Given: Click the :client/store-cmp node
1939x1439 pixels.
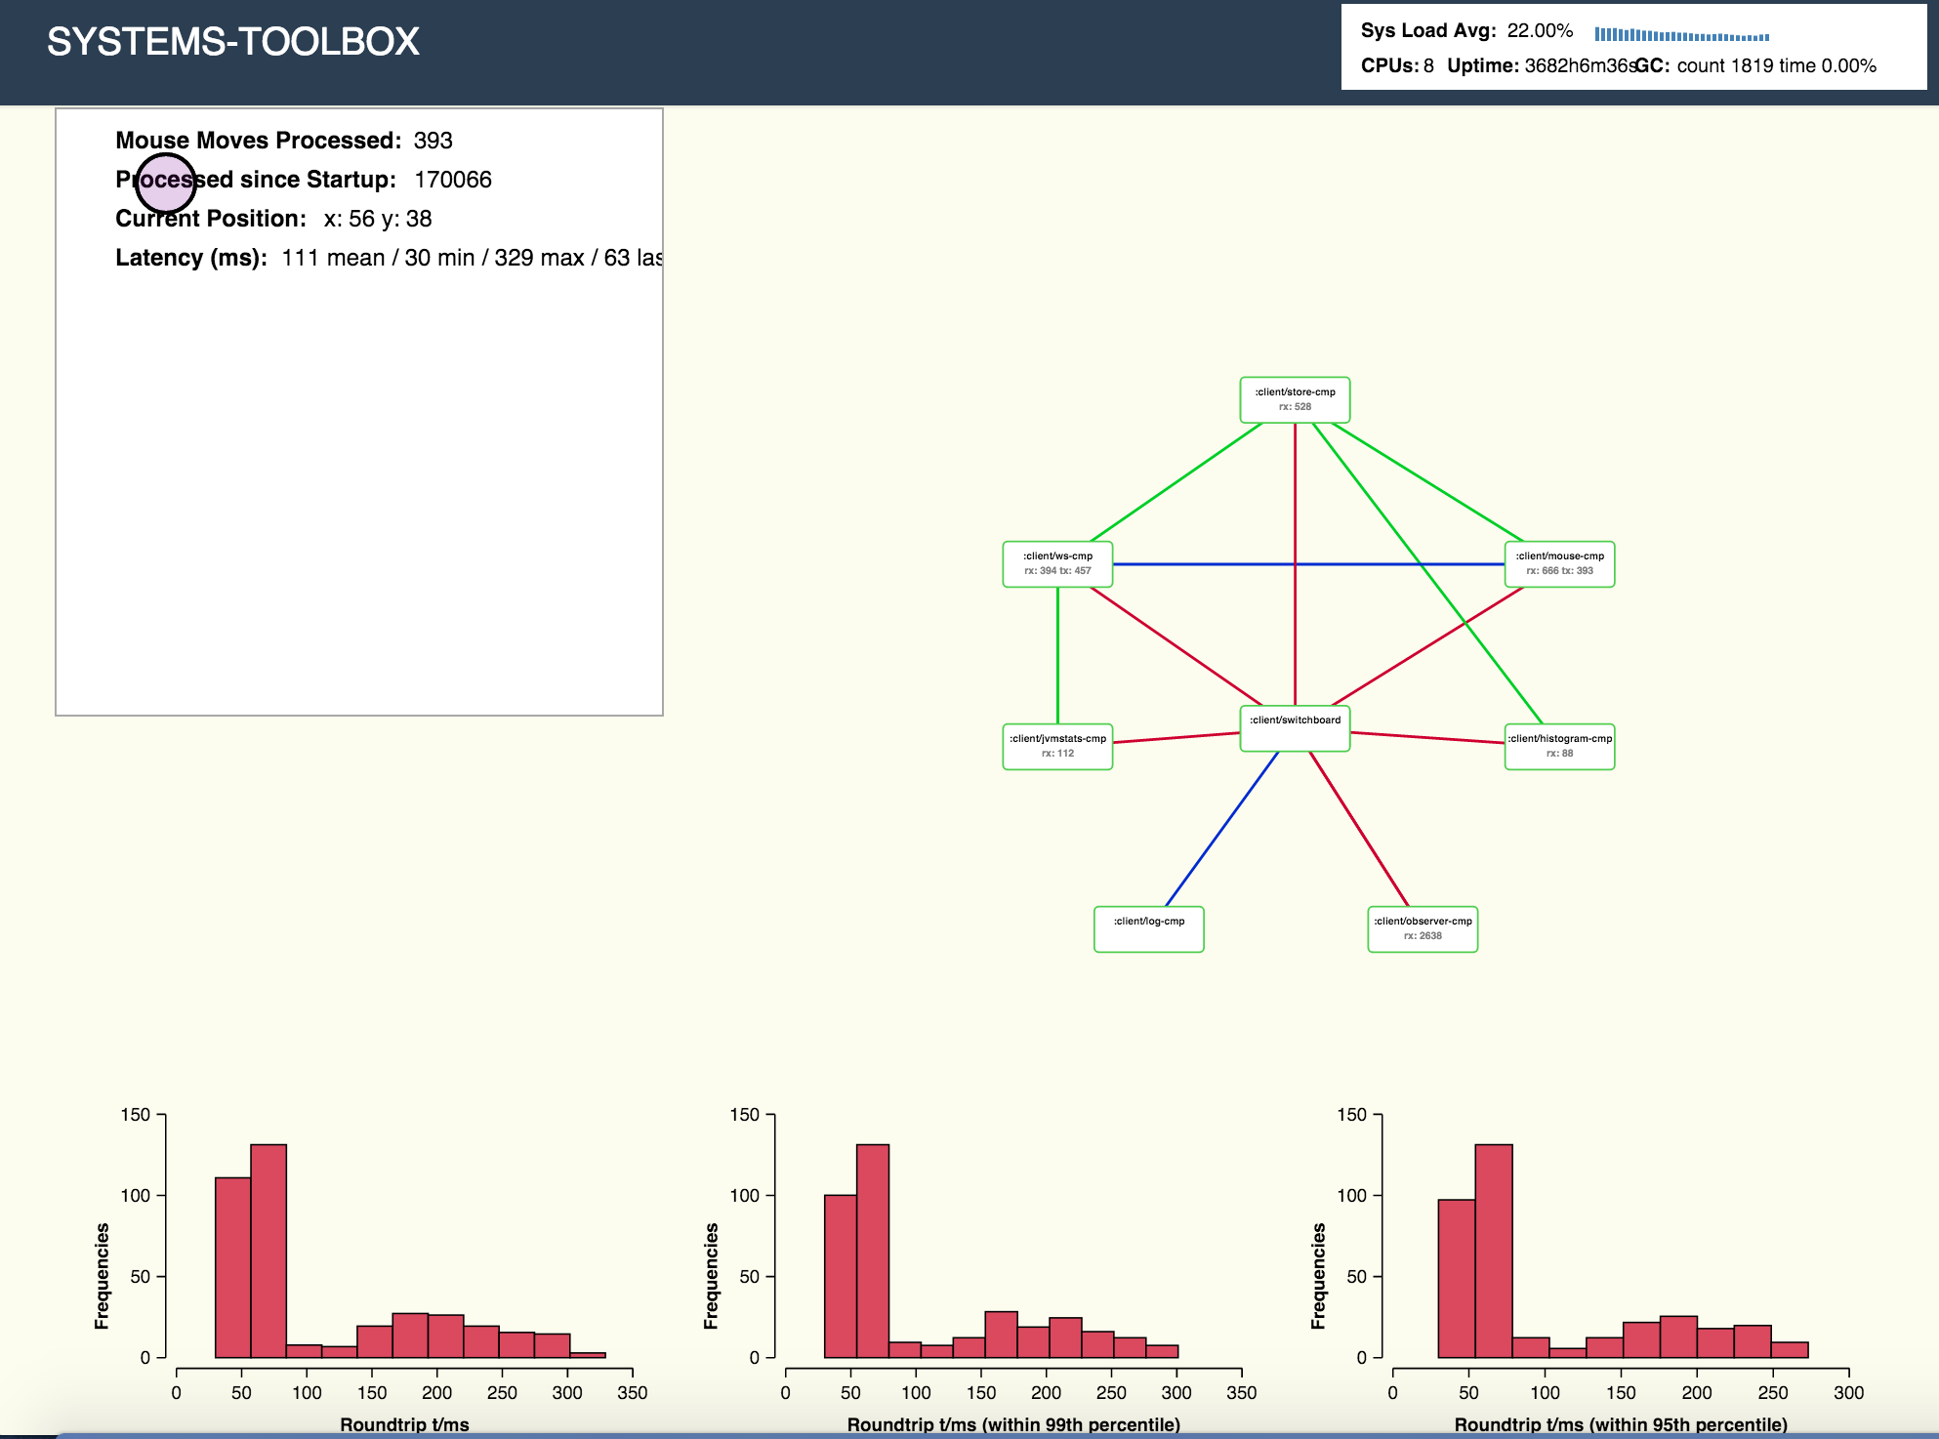Looking at the screenshot, I should (1295, 399).
